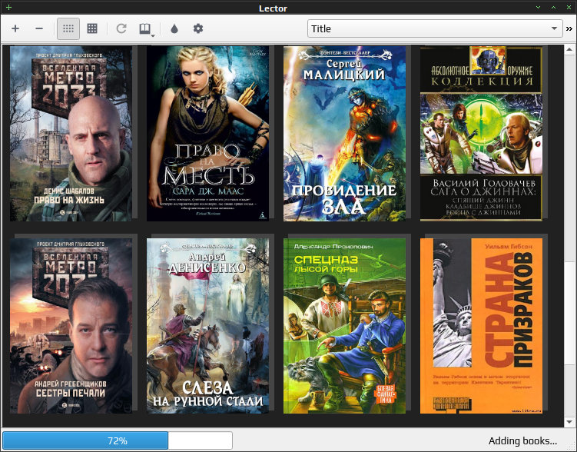Open 'Спецназ Лысой горы' book cover

pyautogui.click(x=344, y=326)
